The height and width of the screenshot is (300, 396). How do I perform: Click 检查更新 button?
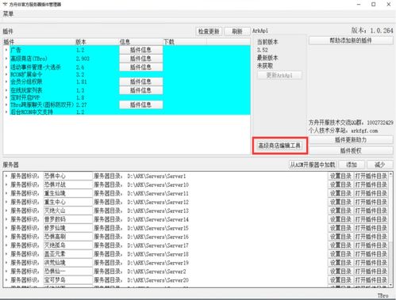209,32
